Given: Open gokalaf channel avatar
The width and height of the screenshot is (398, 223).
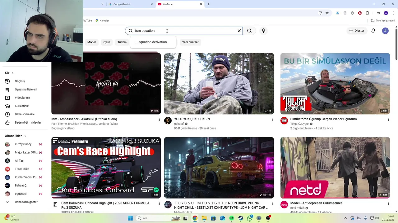Looking at the screenshot, I should click(168, 120).
